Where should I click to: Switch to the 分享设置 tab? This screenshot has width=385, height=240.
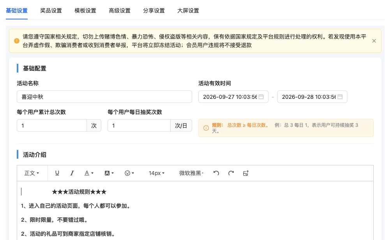[x=154, y=11]
